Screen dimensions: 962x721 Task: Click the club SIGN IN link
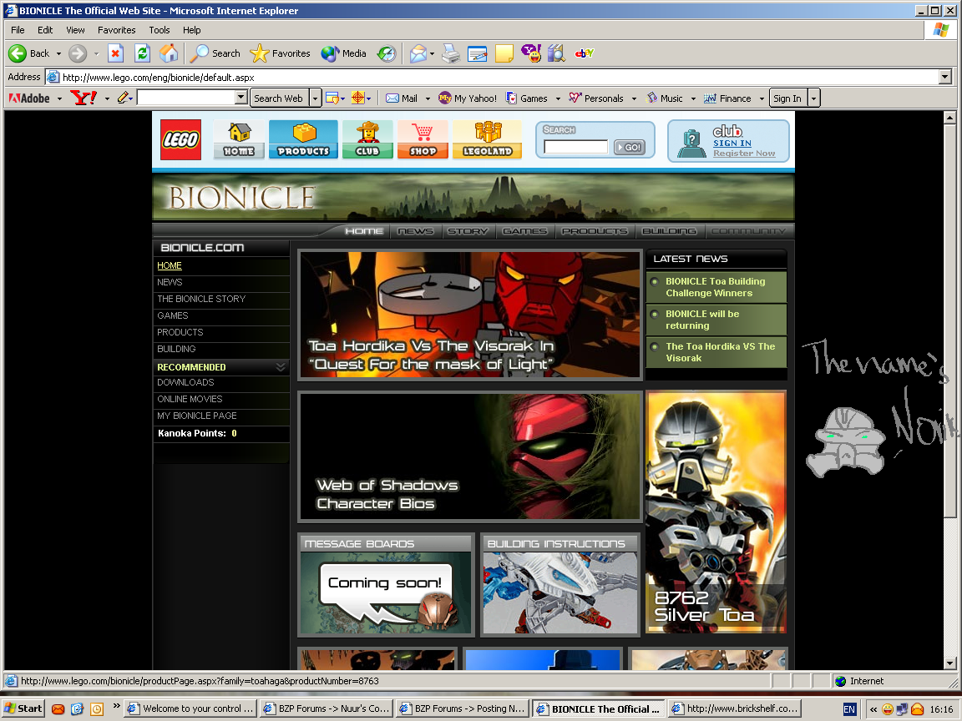coord(732,143)
